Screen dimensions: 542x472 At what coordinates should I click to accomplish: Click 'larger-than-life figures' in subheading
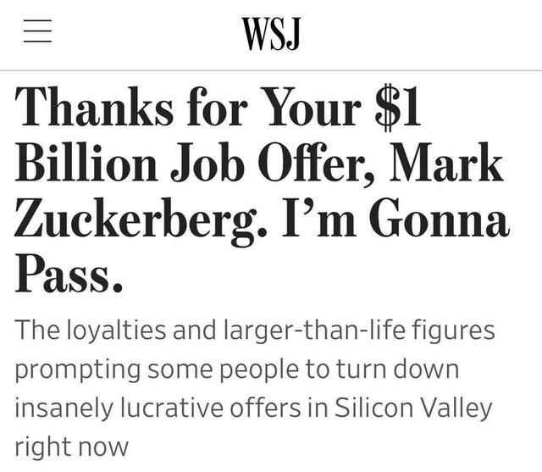pos(354,330)
